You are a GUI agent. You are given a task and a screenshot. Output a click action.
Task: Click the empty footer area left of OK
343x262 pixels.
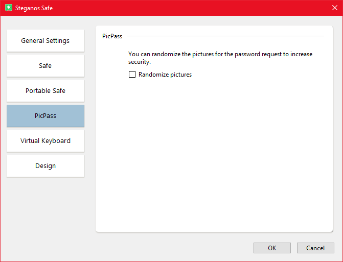128,248
